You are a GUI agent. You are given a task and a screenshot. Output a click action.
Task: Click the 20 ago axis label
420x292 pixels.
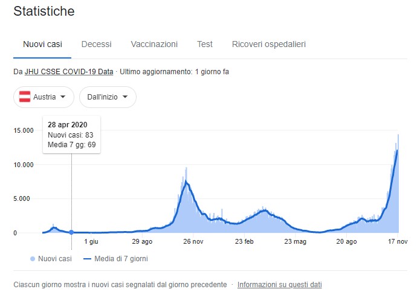click(346, 242)
